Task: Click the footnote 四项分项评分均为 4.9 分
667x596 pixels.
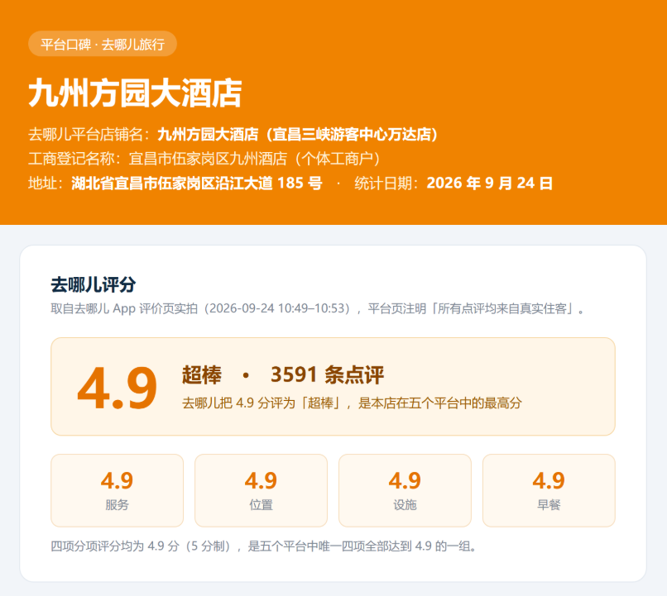Action: [x=263, y=546]
